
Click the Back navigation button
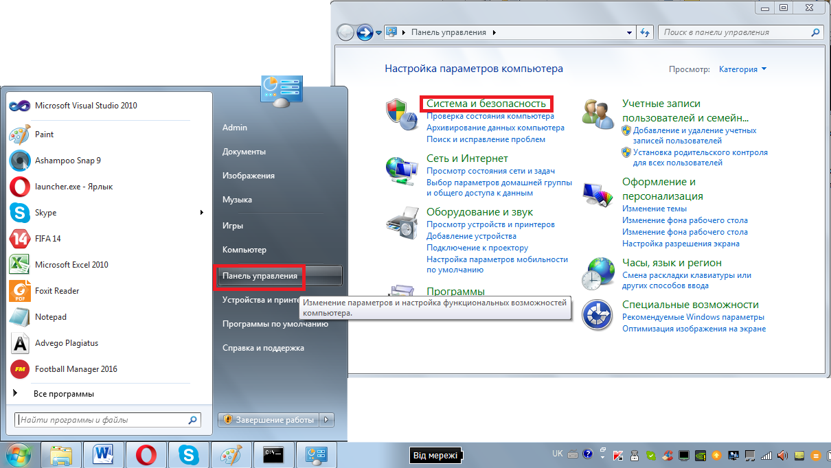346,32
